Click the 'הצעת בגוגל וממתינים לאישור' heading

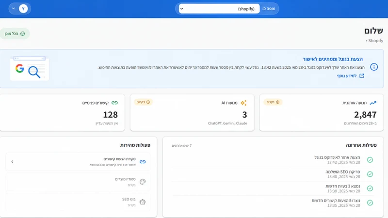(x=333, y=59)
